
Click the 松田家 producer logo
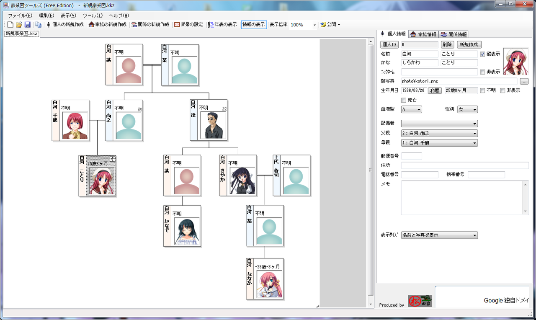click(x=420, y=301)
